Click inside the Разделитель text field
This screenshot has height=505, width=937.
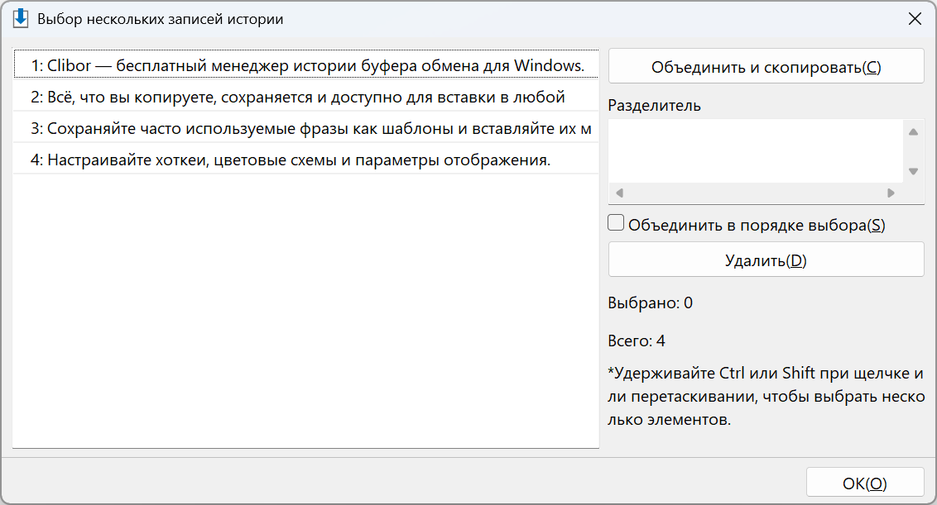756,151
